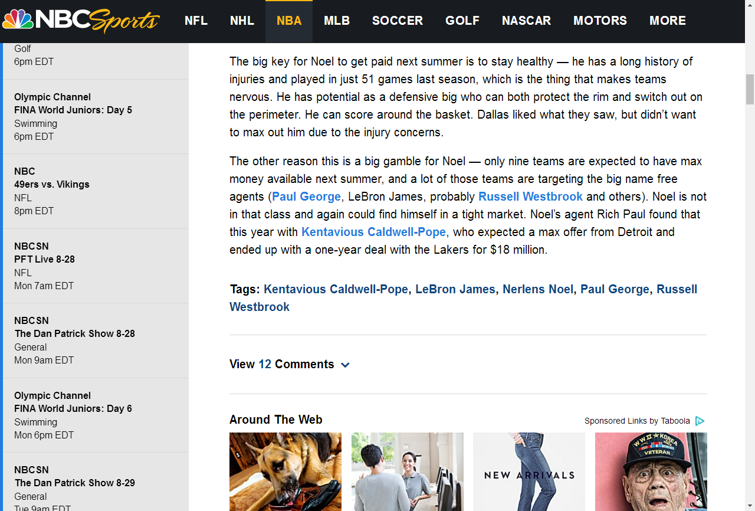This screenshot has height=511, width=755.
Task: Click Sponsored Links by Taboola
Action: (637, 421)
